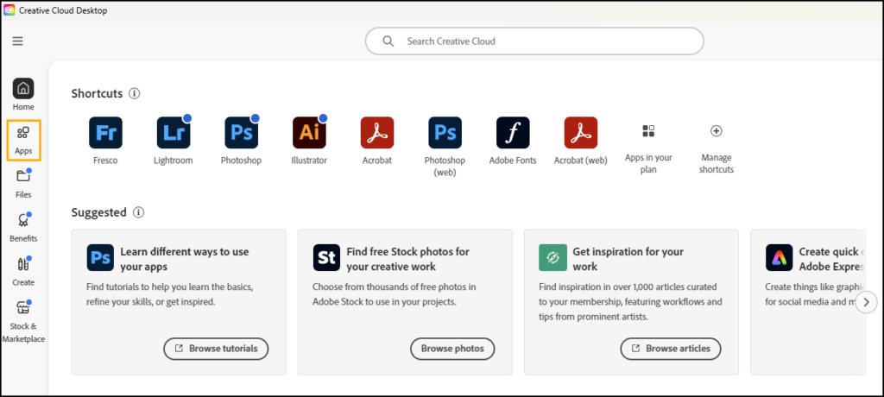The image size is (884, 397).
Task: Select the Home sidebar item
Action: click(x=23, y=95)
